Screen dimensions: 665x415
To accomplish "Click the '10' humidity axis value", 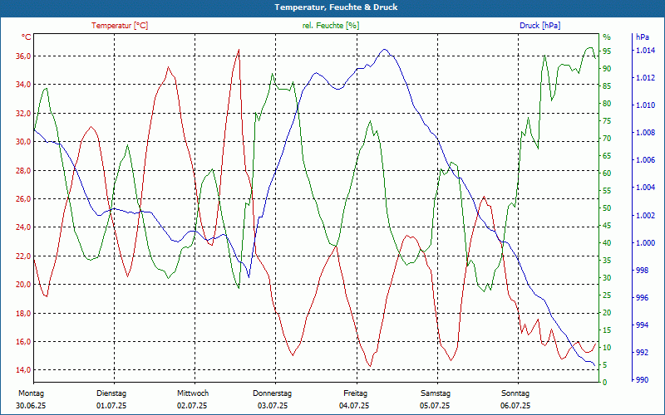I will pos(607,348).
